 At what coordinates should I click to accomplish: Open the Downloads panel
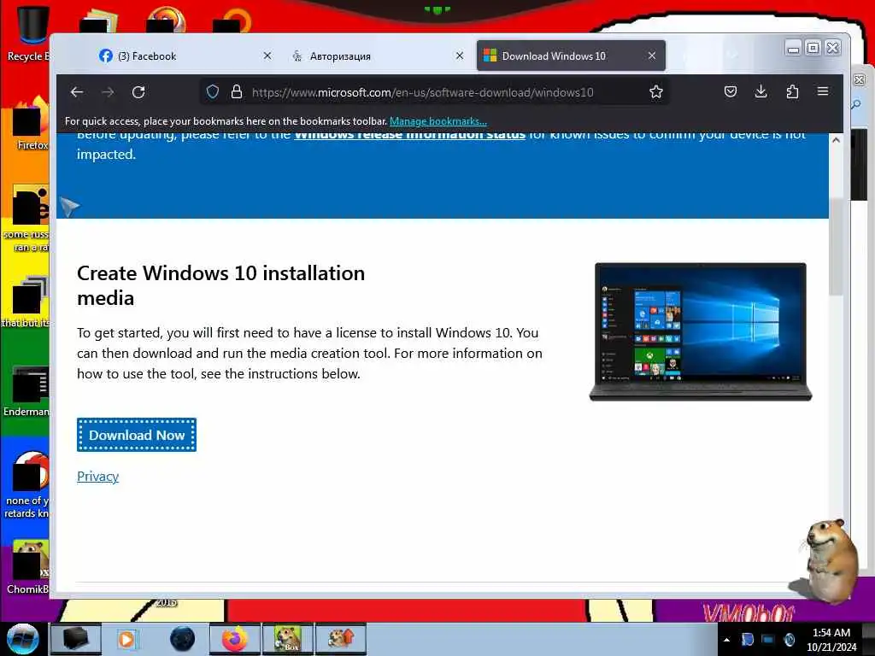(x=760, y=91)
